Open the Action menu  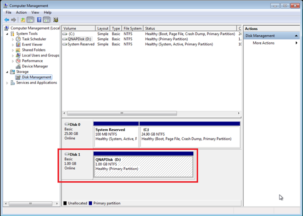coord(21,12)
